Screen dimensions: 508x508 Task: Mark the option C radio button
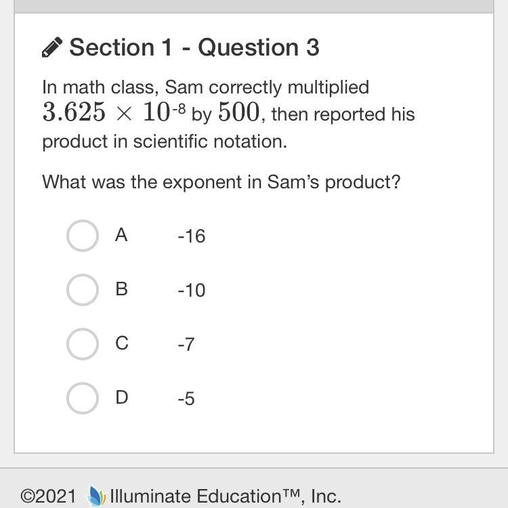[83, 344]
